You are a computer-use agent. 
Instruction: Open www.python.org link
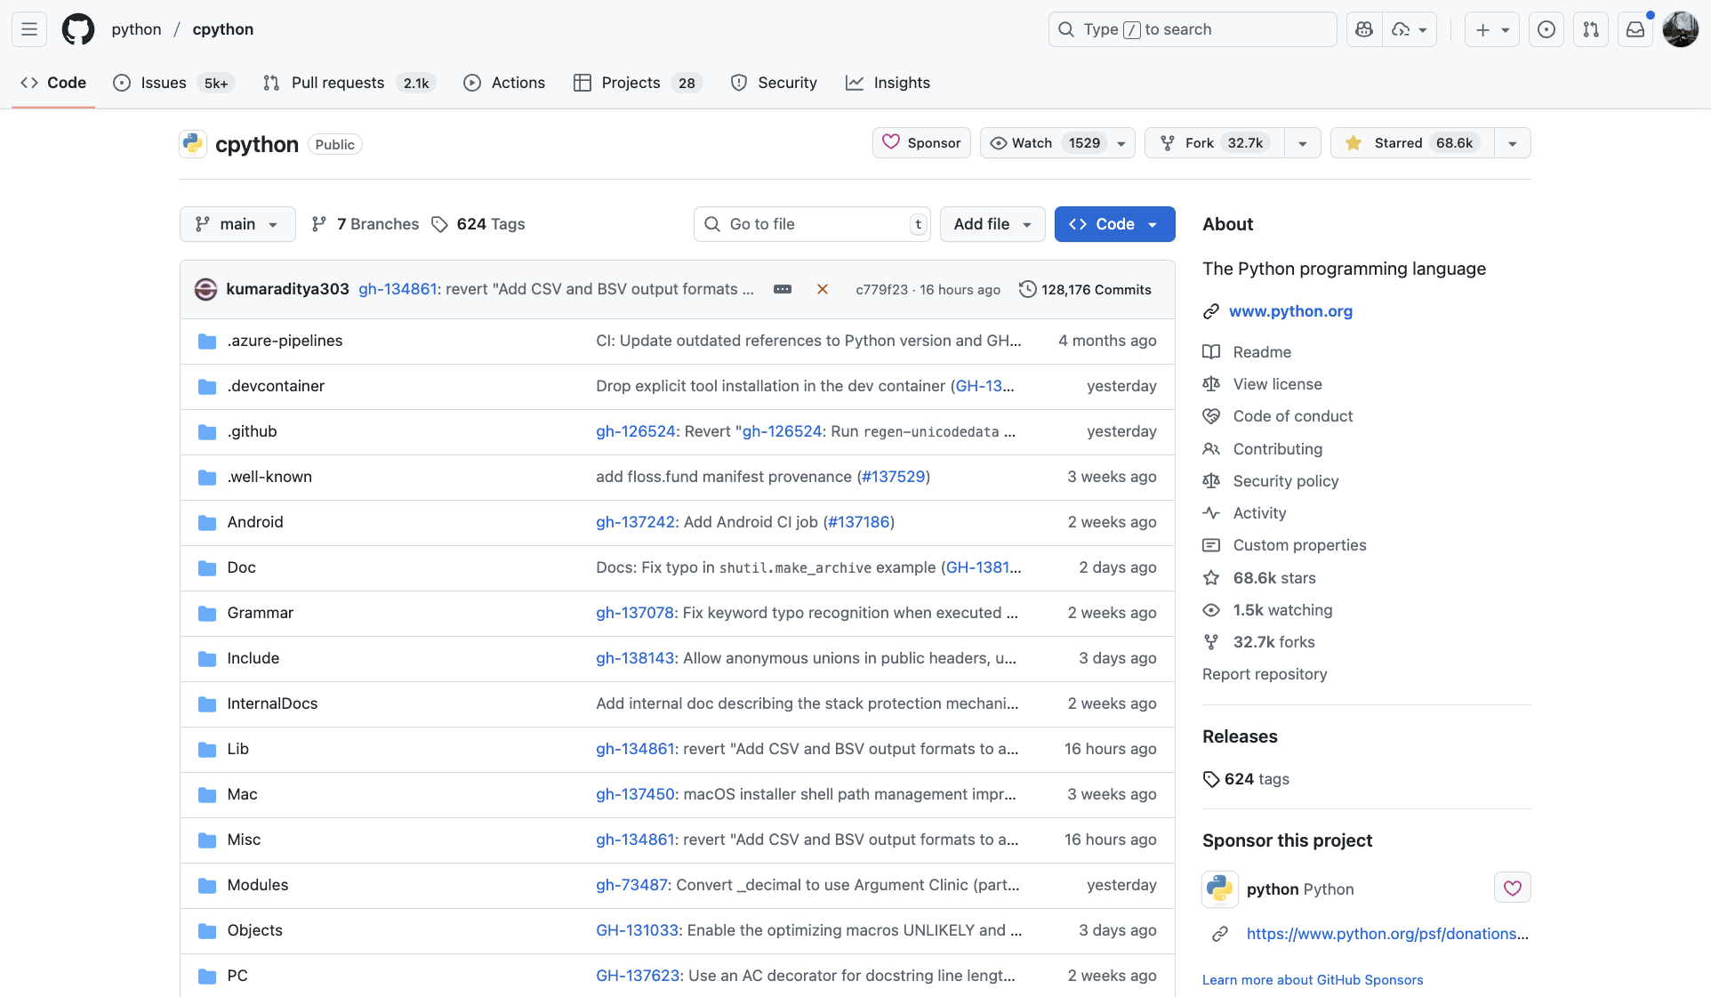(1290, 311)
